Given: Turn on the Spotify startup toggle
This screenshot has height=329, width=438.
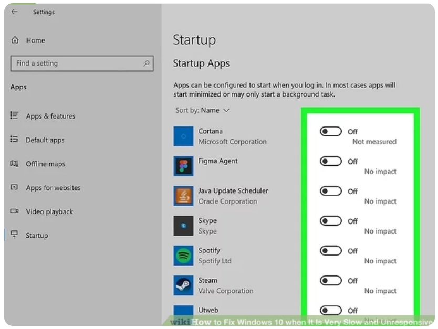Looking at the screenshot, I should pyautogui.click(x=331, y=251).
